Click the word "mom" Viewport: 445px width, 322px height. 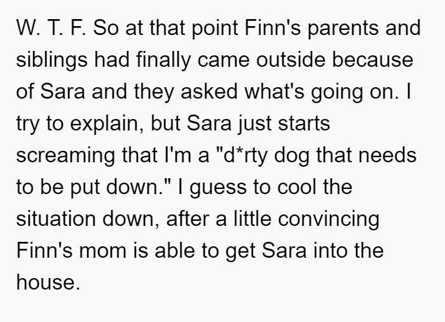click(102, 251)
